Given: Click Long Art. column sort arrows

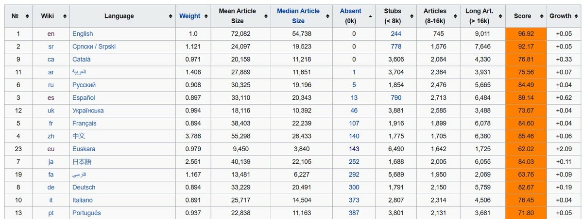Looking at the screenshot, I should (500, 16).
